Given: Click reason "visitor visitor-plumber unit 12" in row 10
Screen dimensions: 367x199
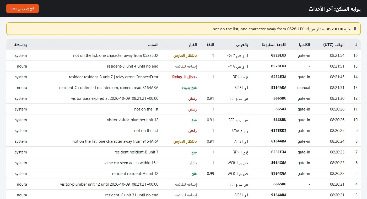Looking at the screenshot, I should coord(133,120).
